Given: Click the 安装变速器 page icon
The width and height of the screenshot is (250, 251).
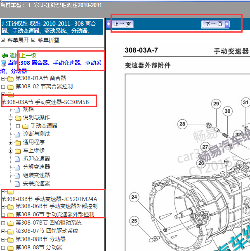Looking at the screenshot, I should coord(17,184).
